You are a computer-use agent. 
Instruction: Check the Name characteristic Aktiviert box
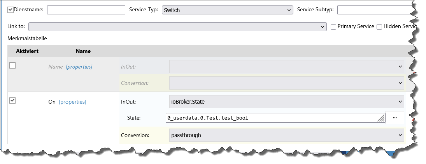(x=12, y=66)
